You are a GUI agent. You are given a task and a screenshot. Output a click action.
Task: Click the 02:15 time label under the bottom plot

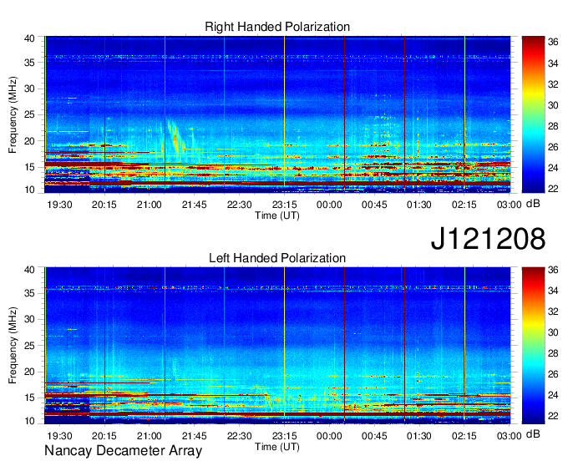point(464,436)
